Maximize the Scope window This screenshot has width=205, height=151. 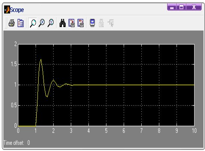[x=181, y=7]
